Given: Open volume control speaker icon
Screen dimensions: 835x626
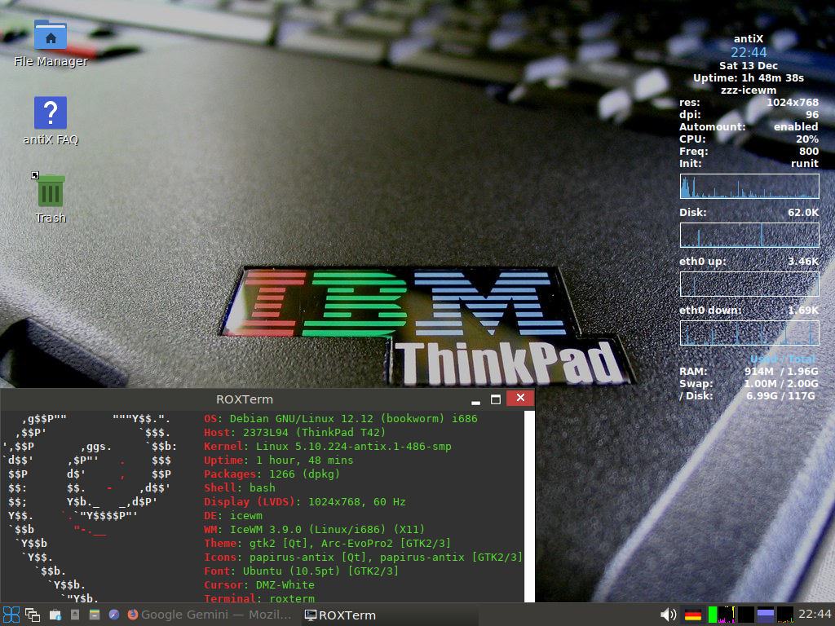Looking at the screenshot, I should [x=668, y=615].
